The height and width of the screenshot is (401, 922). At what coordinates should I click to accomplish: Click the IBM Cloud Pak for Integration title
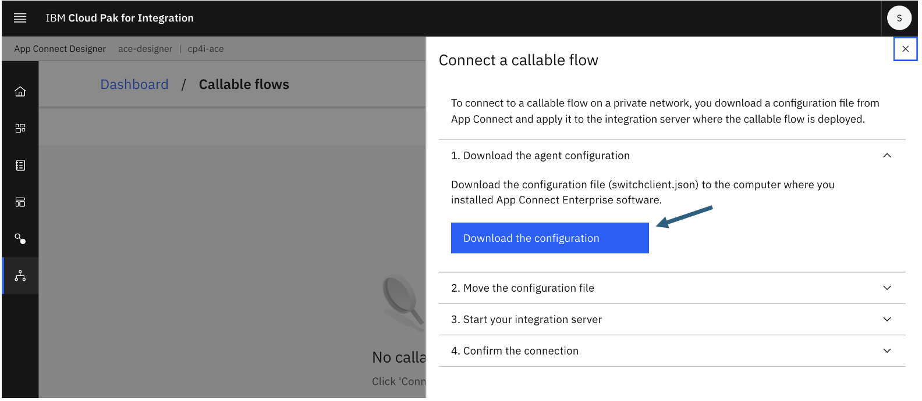120,18
